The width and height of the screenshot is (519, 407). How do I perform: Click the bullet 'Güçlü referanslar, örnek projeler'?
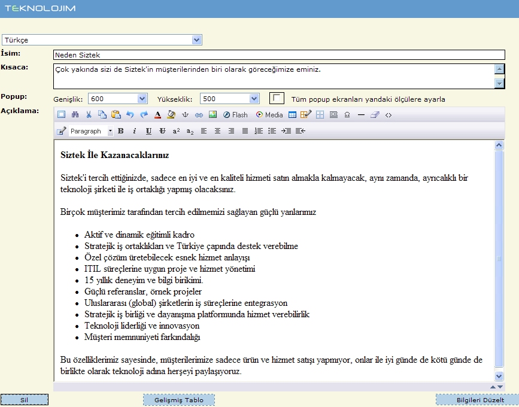coord(142,291)
